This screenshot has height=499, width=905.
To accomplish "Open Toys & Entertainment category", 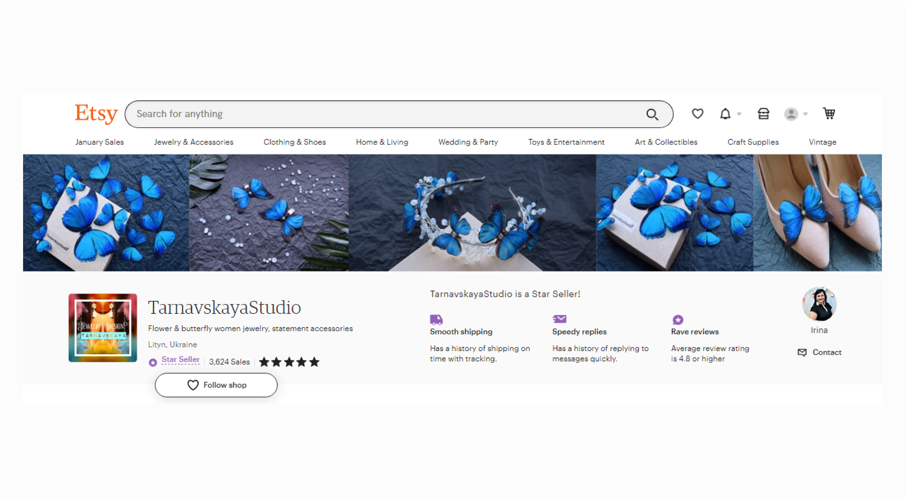I will pos(566,142).
